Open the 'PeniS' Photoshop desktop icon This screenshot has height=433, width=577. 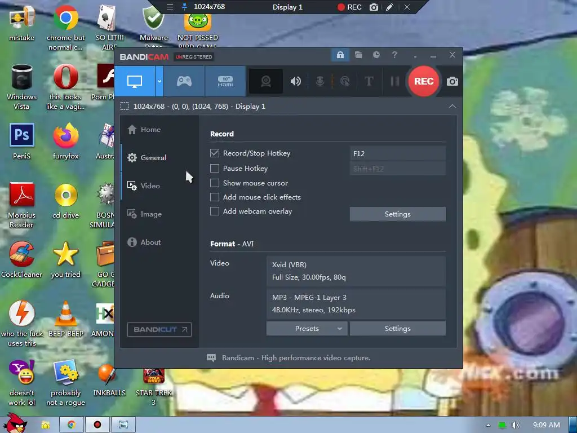pyautogui.click(x=22, y=142)
